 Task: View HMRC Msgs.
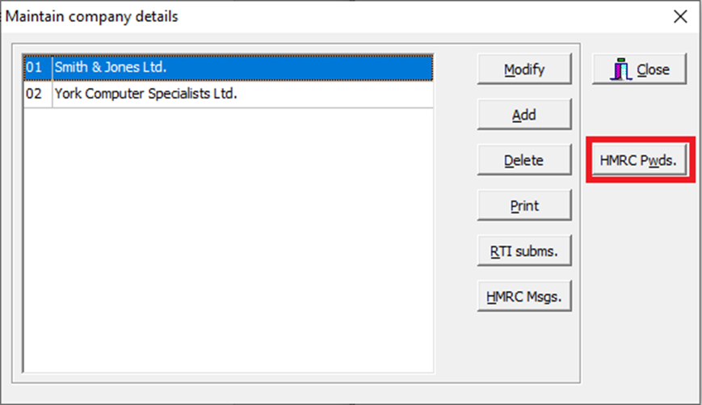click(524, 297)
